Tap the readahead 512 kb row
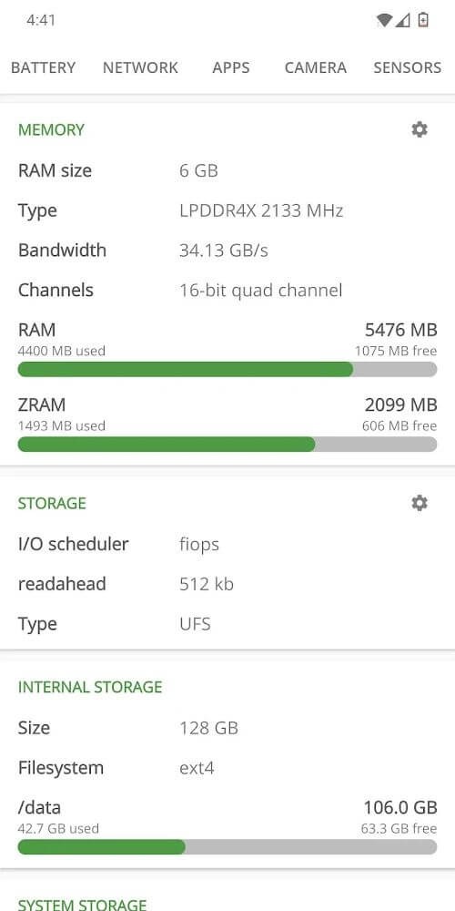The width and height of the screenshot is (455, 911). (227, 584)
